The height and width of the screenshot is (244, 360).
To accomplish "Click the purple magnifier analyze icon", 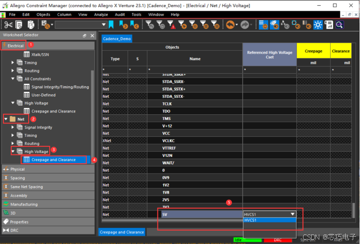I will tap(339, 24).
